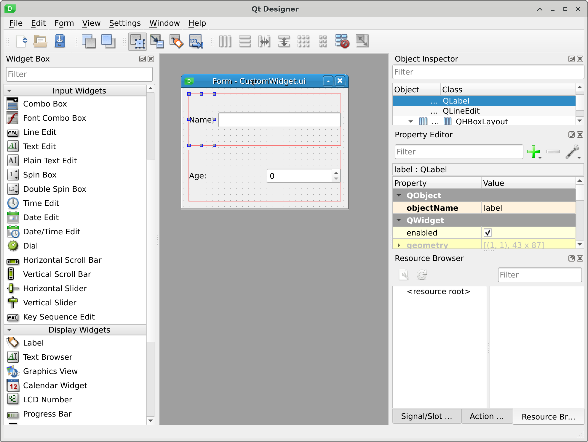Image resolution: width=588 pixels, height=442 pixels.
Task: Increment the Age spin box value
Action: [x=336, y=173]
